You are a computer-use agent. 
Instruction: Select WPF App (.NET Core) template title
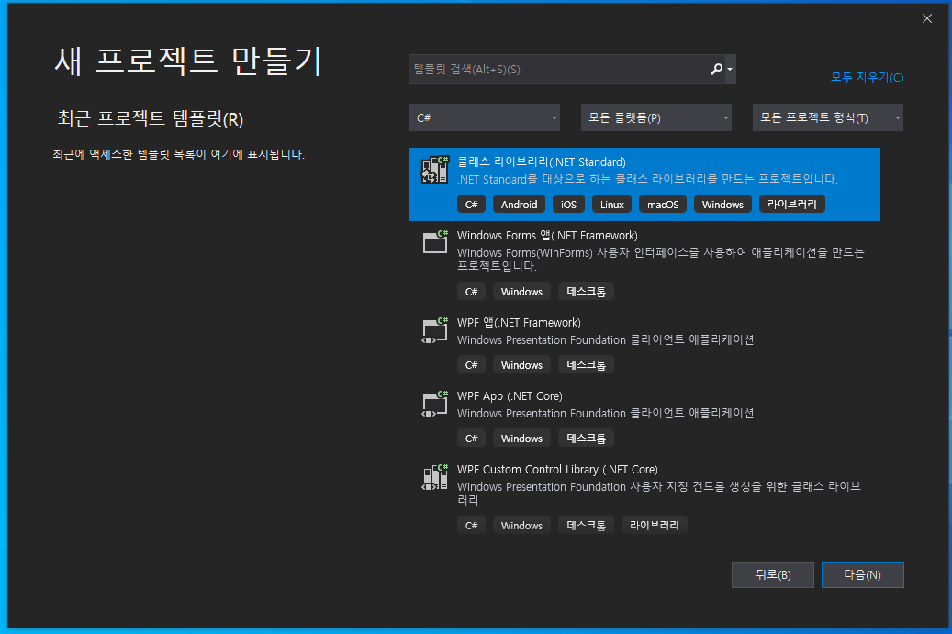click(510, 396)
